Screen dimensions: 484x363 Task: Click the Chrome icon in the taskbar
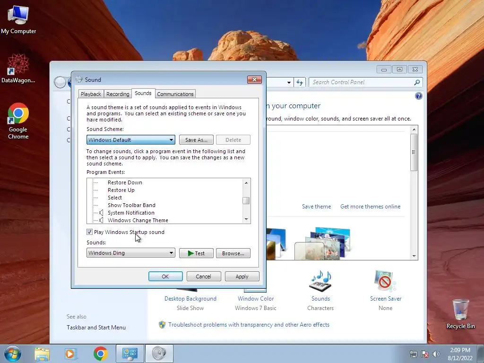[101, 354]
